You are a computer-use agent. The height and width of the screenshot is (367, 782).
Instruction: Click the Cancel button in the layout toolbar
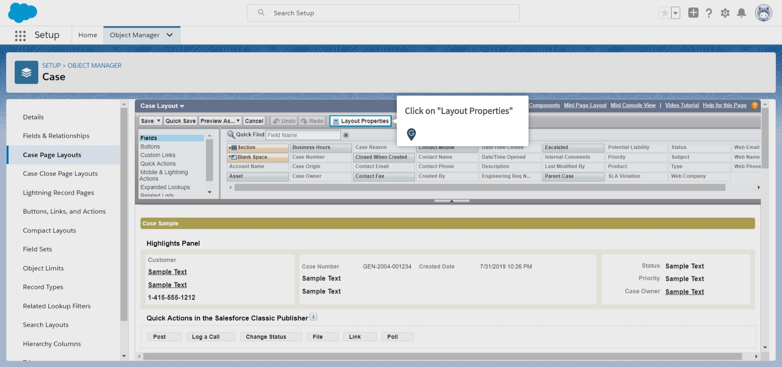[x=254, y=121]
